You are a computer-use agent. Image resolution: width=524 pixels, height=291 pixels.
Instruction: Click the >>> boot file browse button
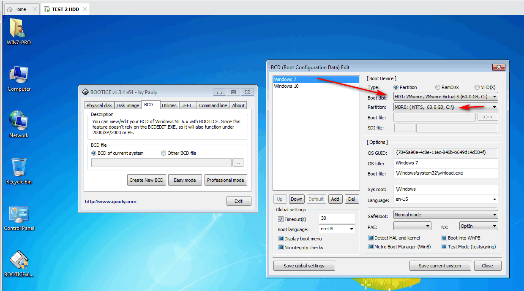point(488,117)
